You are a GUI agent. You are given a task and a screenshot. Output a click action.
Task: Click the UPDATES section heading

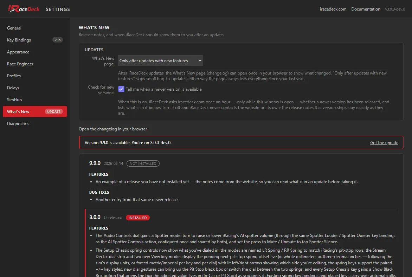[94, 50]
